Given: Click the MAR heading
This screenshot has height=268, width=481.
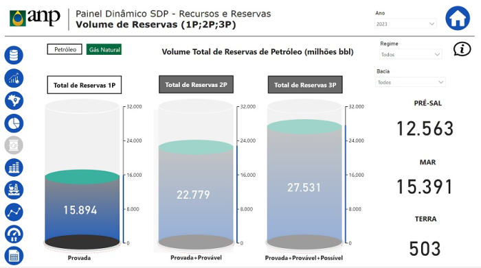Looking at the screenshot, I should point(427,162).
